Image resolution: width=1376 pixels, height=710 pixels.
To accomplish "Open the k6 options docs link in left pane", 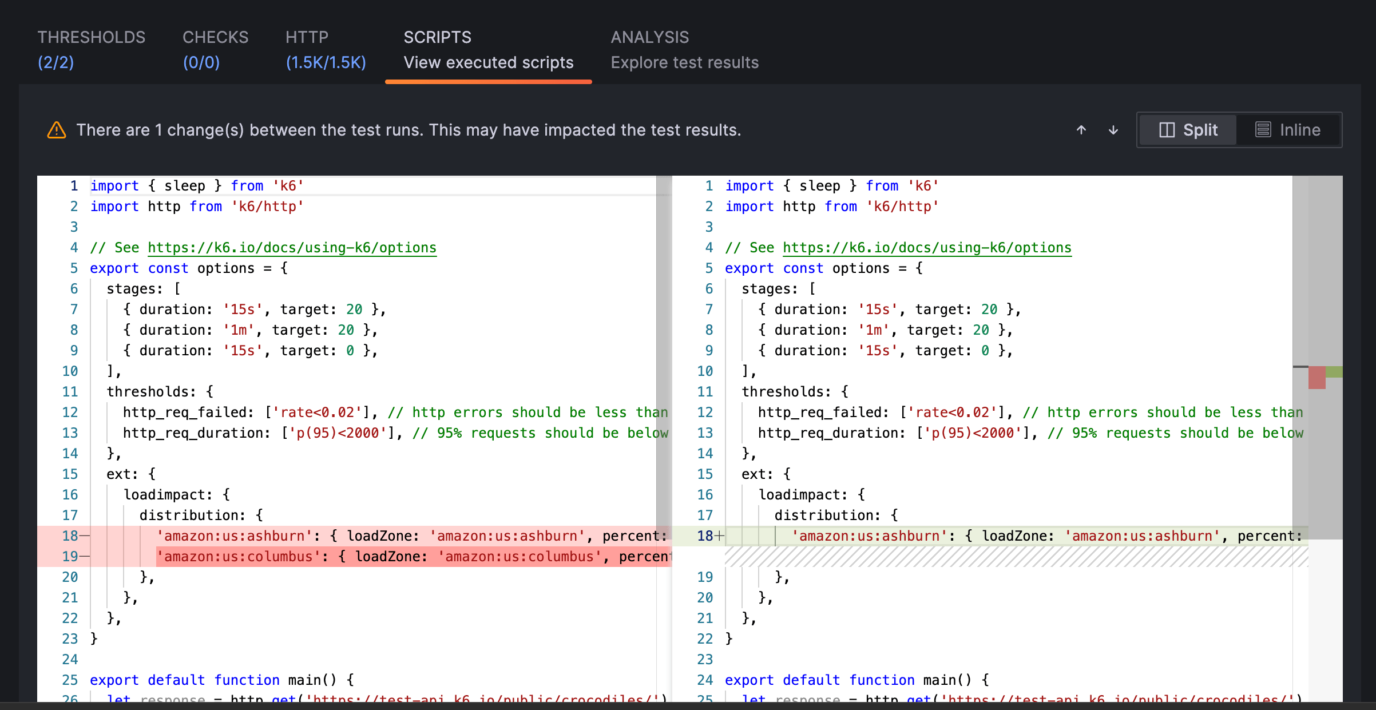I will [292, 247].
